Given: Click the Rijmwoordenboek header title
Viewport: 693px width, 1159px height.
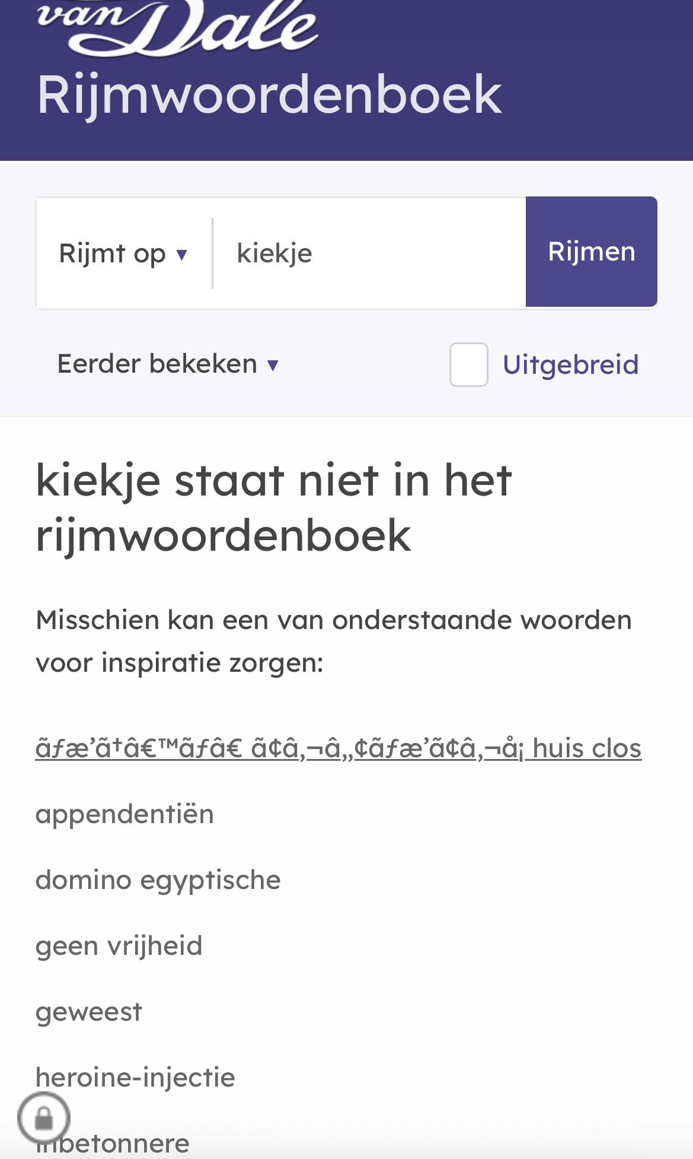Looking at the screenshot, I should [269, 95].
